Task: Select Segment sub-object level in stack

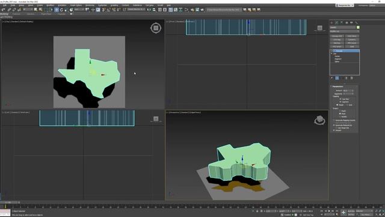Action: click(338, 59)
